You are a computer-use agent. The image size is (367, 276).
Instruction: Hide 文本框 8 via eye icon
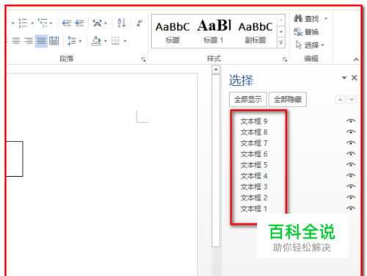pos(351,132)
